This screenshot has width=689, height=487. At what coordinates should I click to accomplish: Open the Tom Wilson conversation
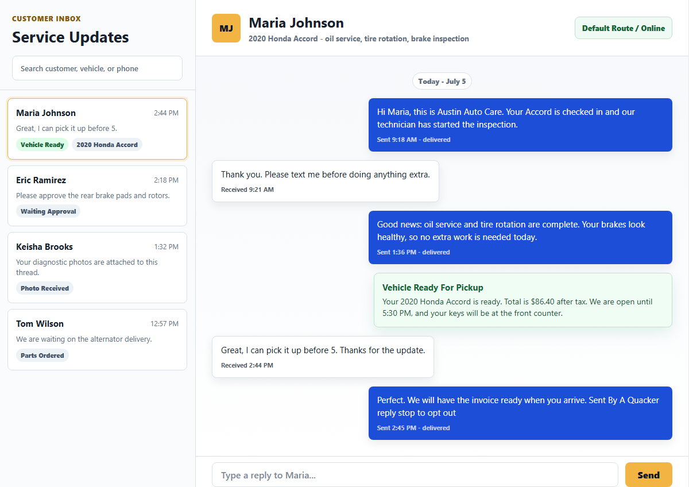coord(97,339)
